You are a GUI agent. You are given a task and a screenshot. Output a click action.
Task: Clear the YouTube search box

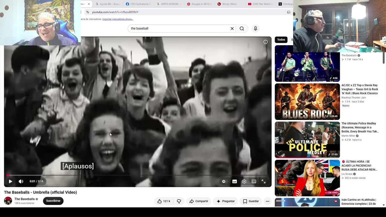click(x=232, y=28)
